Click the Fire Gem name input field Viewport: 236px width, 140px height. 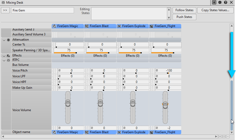[x=43, y=10]
